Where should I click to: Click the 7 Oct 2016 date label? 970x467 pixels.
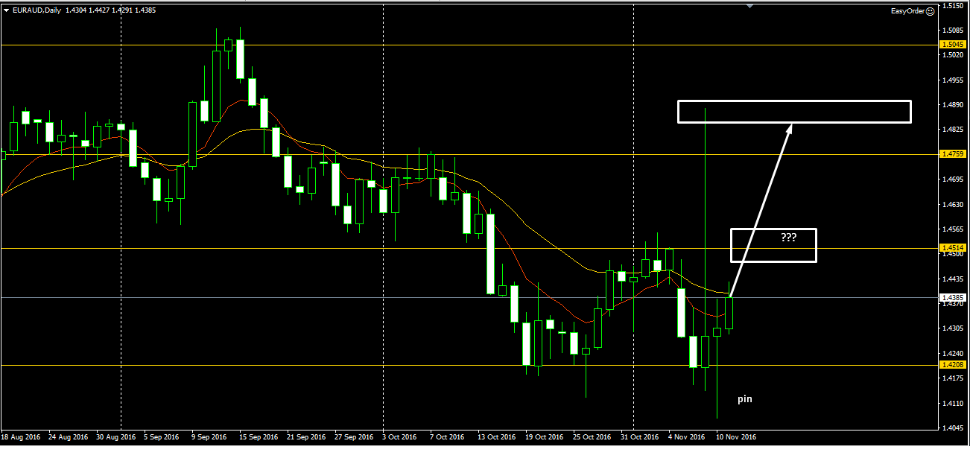click(448, 437)
